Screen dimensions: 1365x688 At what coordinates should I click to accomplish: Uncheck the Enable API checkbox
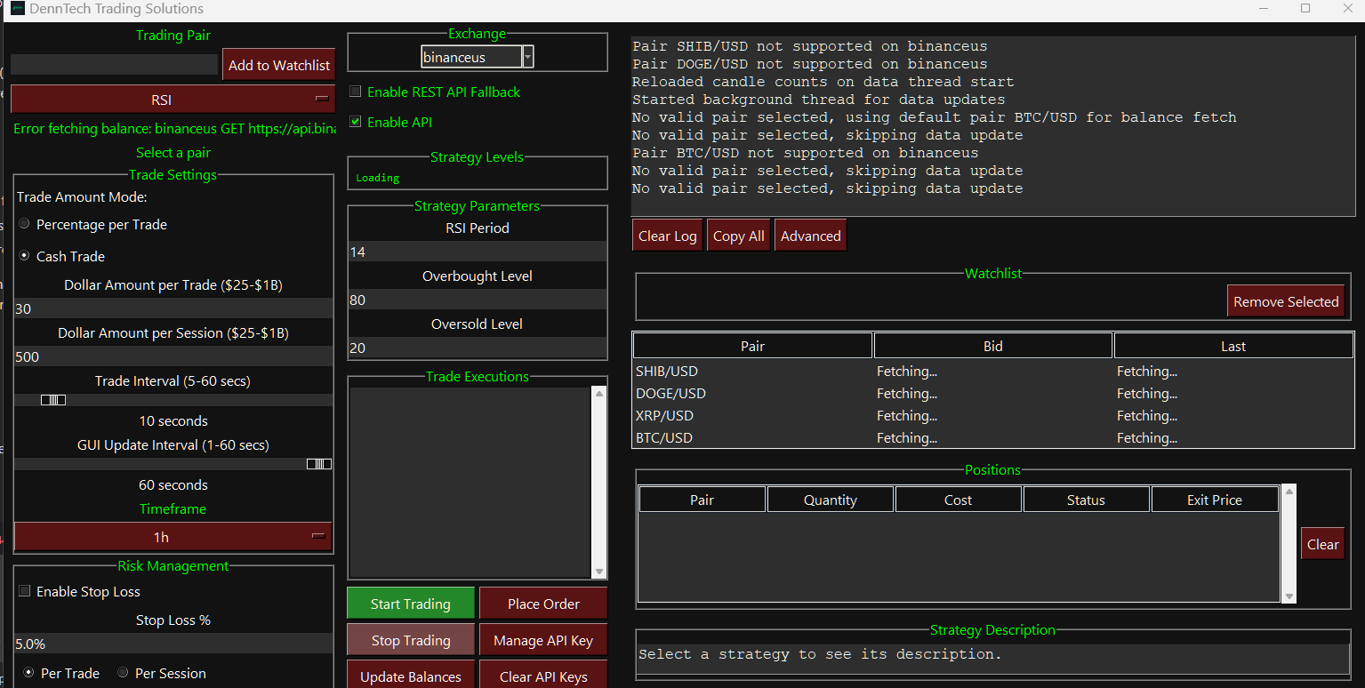click(x=355, y=122)
